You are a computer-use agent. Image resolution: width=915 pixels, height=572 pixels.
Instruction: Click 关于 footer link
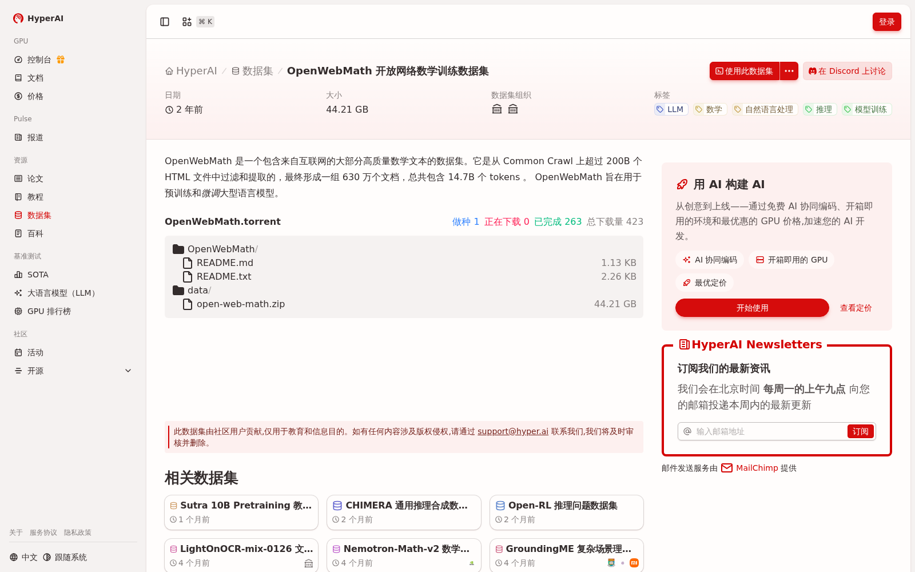[x=16, y=533]
